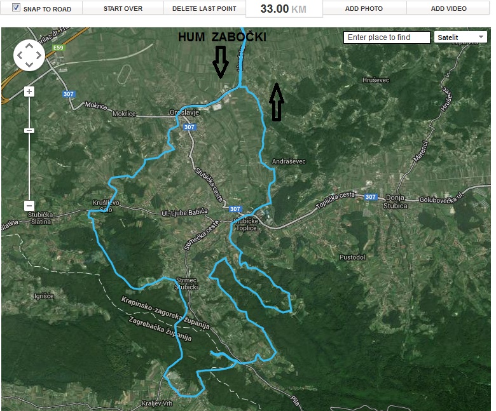Zoom out with the minus button

coord(29,206)
